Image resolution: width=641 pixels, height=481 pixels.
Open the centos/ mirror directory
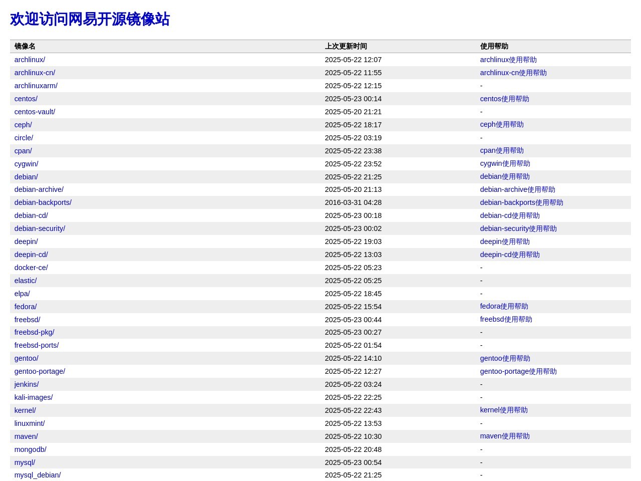26,99
